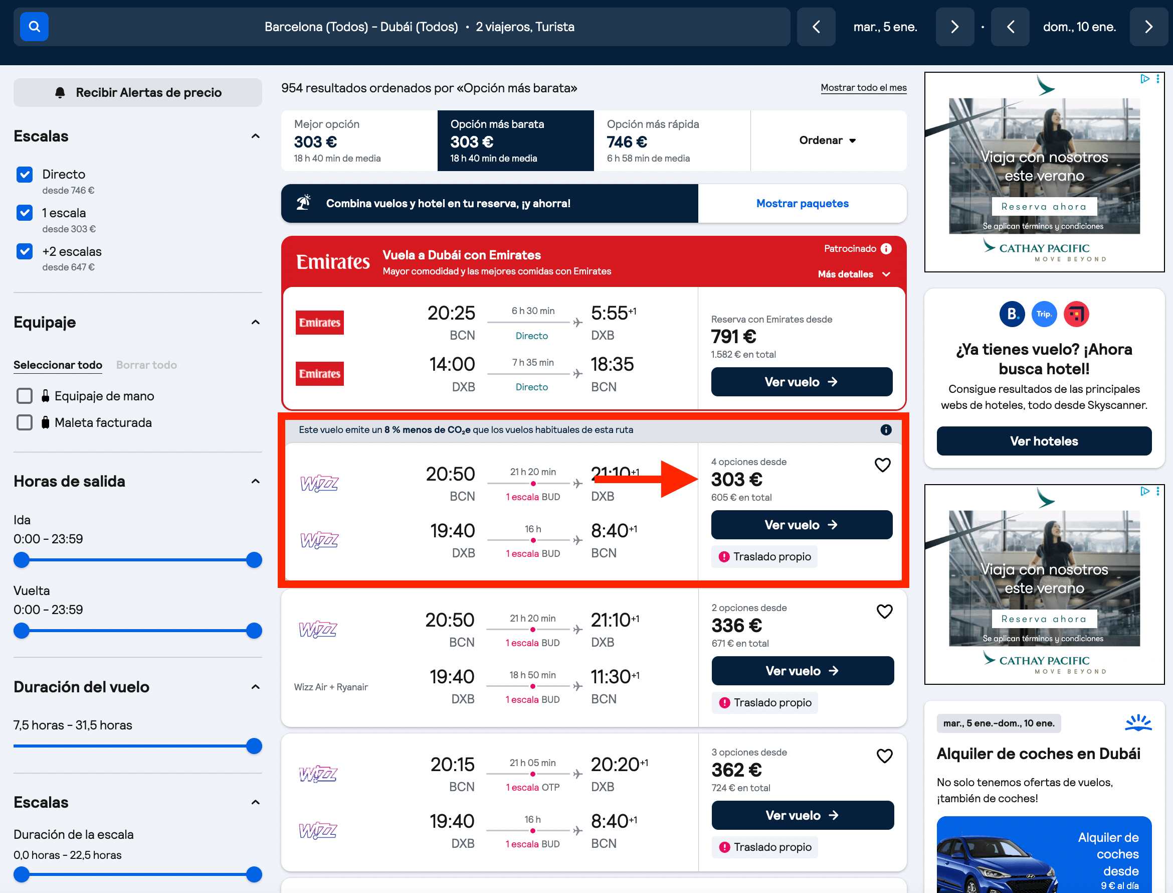Image resolution: width=1173 pixels, height=893 pixels.
Task: Advance return date with next arrow
Action: click(1148, 27)
